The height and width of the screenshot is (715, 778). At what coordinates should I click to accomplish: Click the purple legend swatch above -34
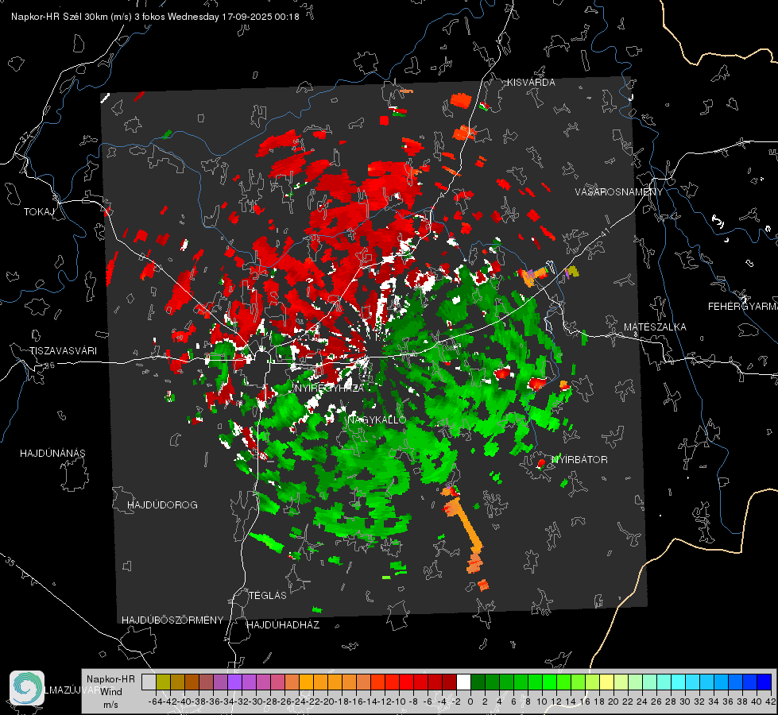tap(234, 682)
